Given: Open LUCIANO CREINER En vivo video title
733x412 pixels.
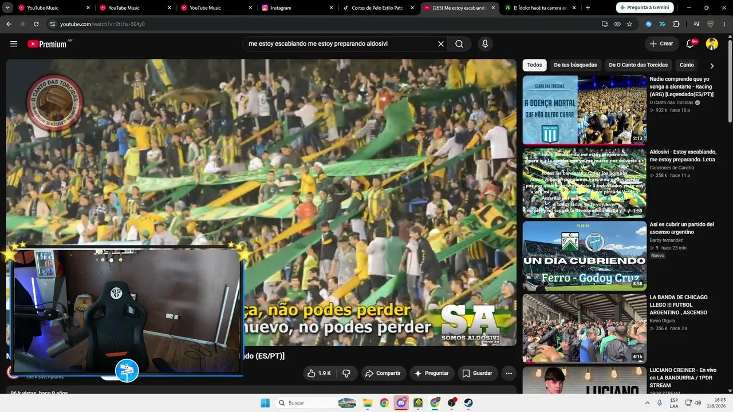Looking at the screenshot, I should coord(683,378).
